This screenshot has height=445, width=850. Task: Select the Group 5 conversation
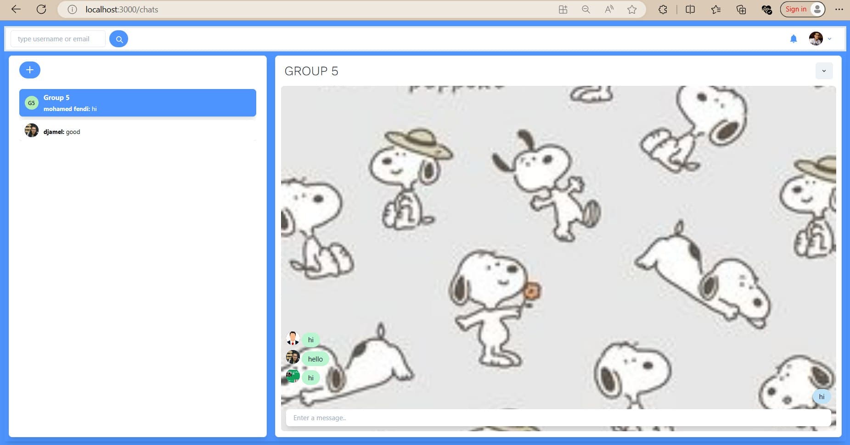(x=137, y=103)
